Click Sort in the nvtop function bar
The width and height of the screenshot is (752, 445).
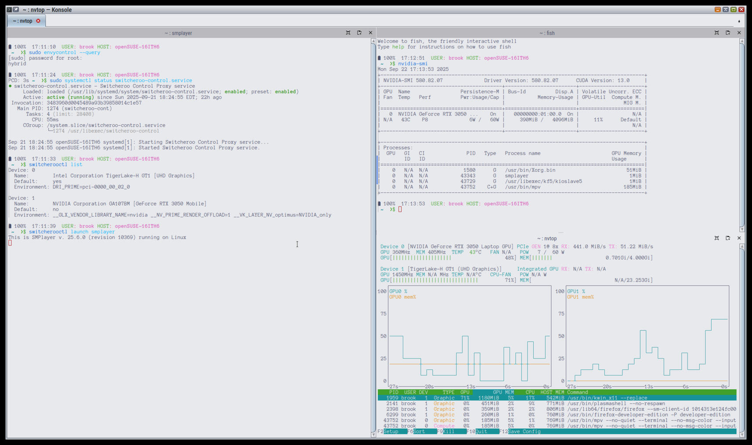coord(419,431)
